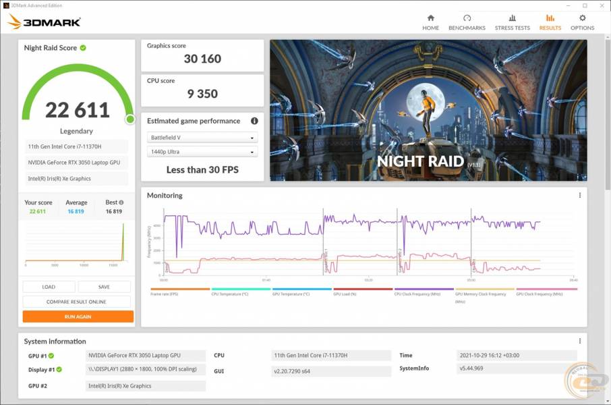This screenshot has height=405, width=611.
Task: Select the CPU score value 9 350
Action: (202, 94)
